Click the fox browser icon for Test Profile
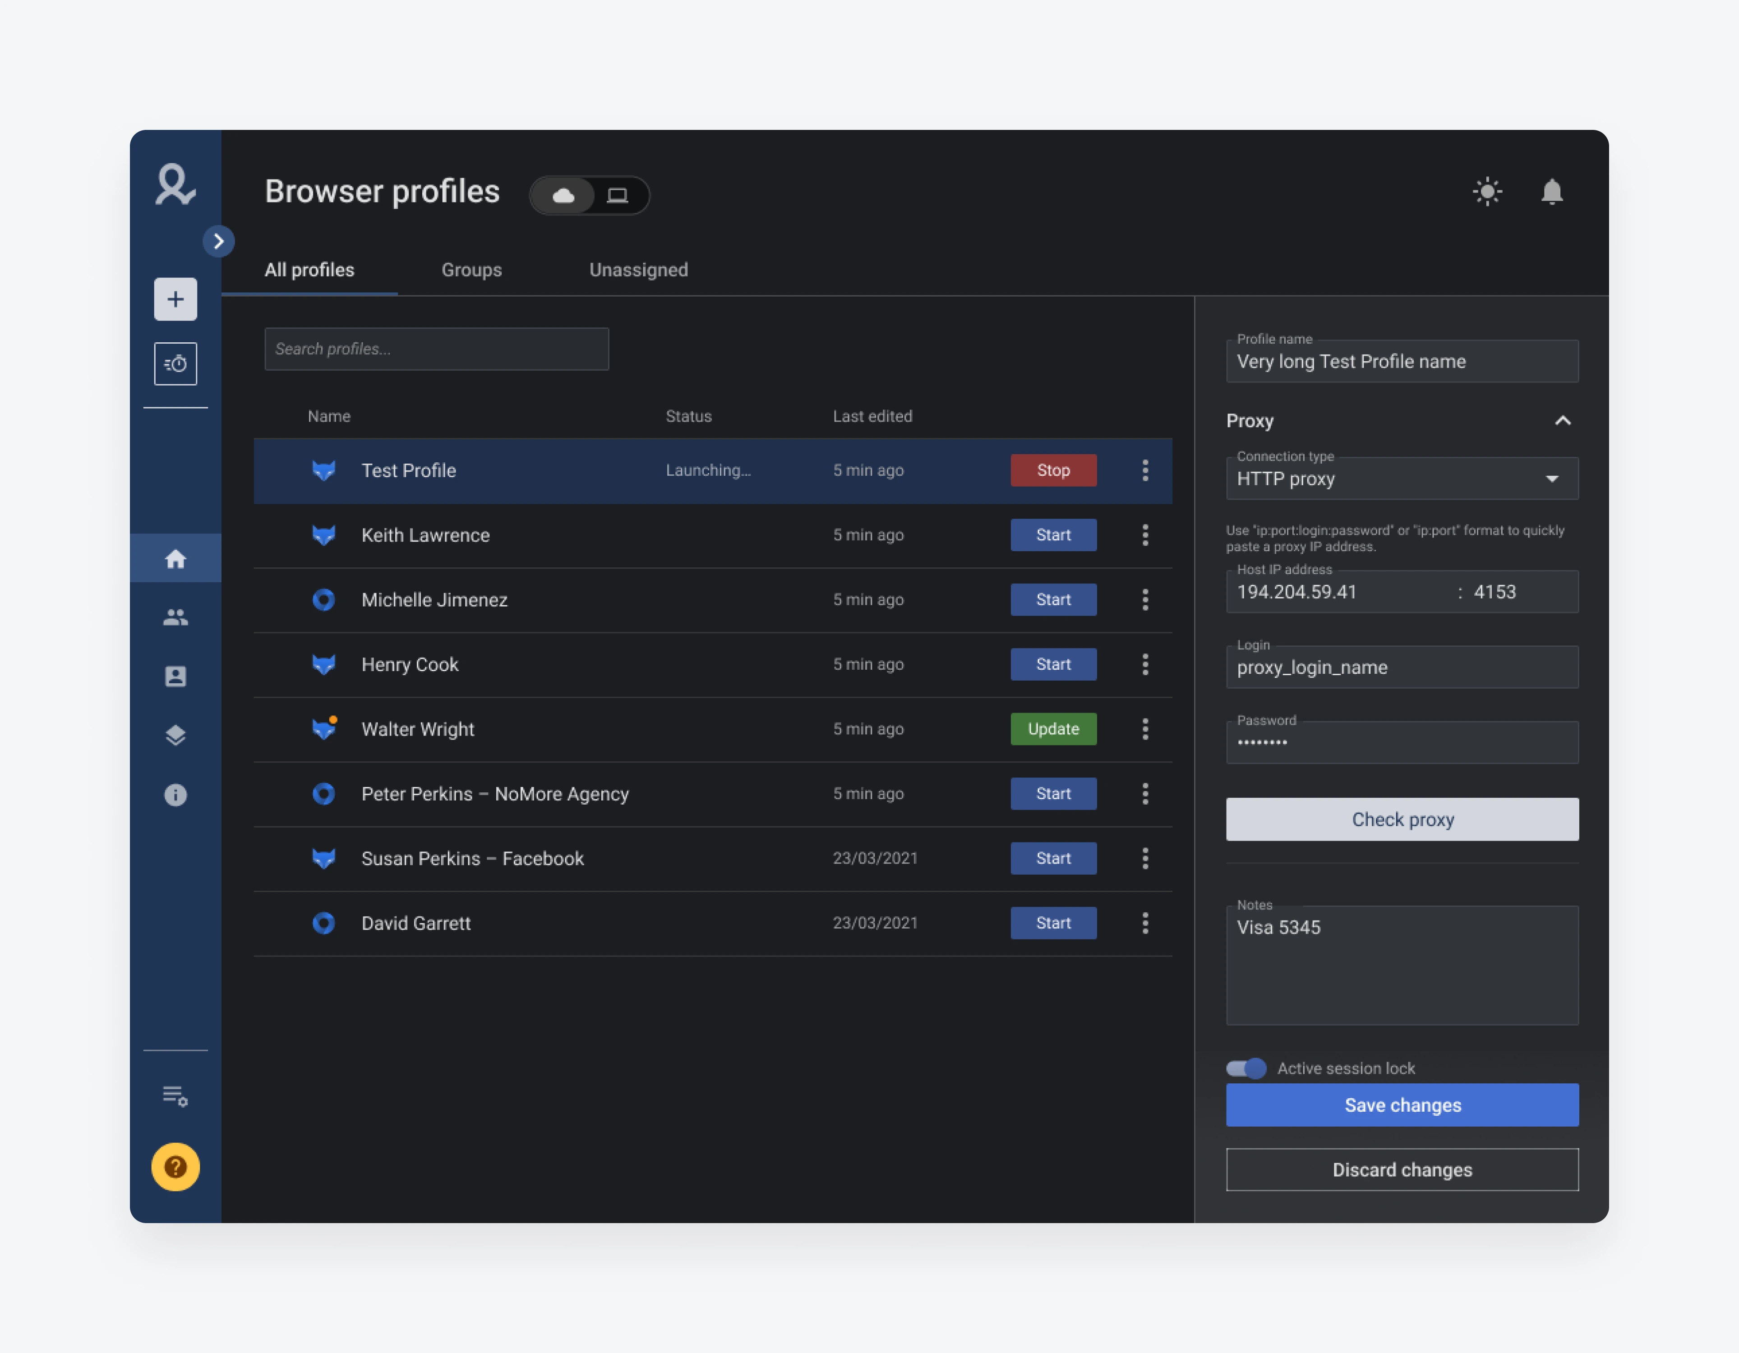1739x1353 pixels. [323, 470]
